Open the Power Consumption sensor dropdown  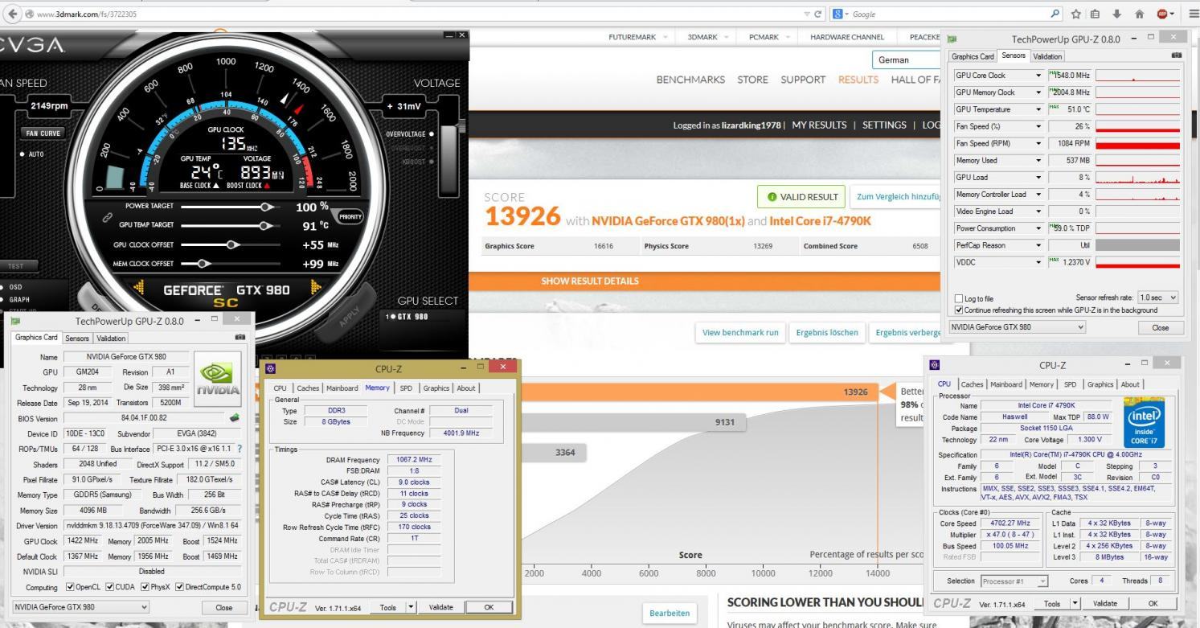pyautogui.click(x=1039, y=228)
